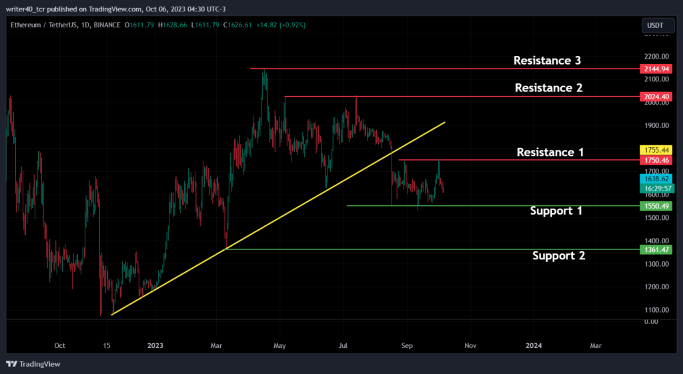The width and height of the screenshot is (683, 374).
Task: Click the 1500.00 price axis tick
Action: 656,217
